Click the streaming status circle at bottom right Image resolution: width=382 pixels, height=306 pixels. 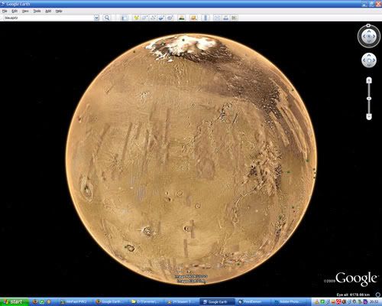point(378,295)
